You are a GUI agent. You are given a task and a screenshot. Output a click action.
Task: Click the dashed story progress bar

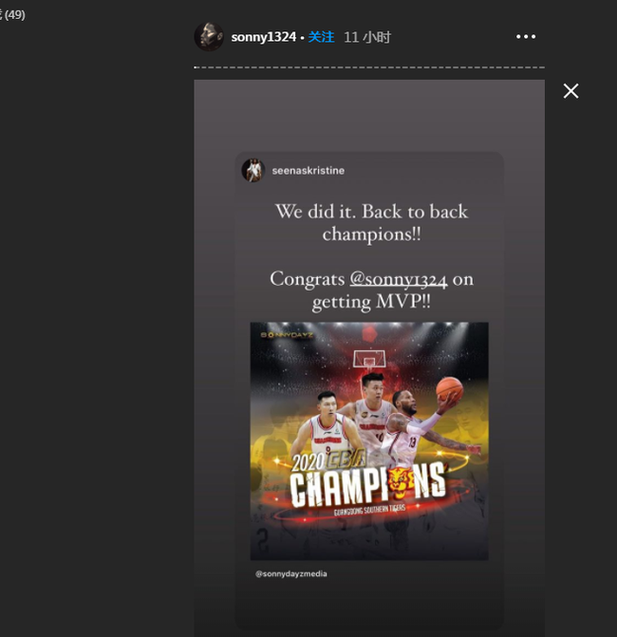(x=369, y=67)
